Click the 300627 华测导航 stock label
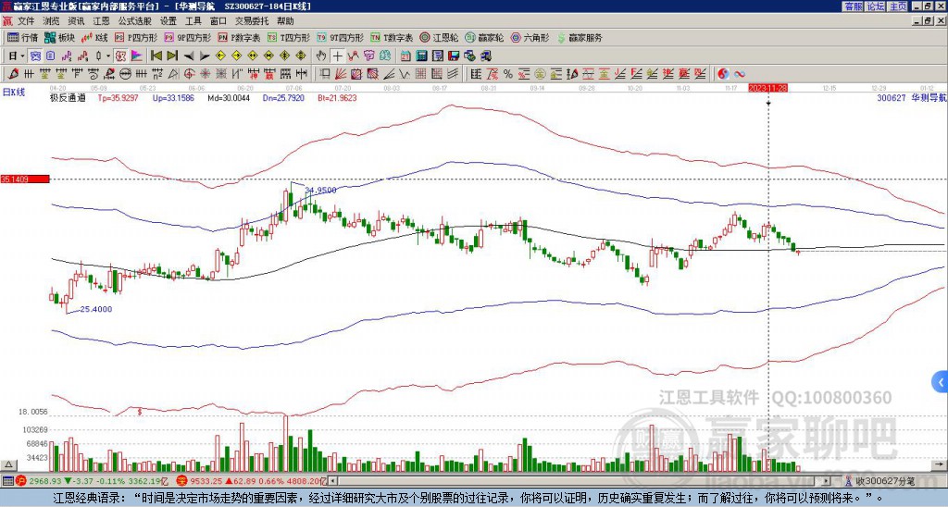The height and width of the screenshot is (507, 948). click(912, 97)
